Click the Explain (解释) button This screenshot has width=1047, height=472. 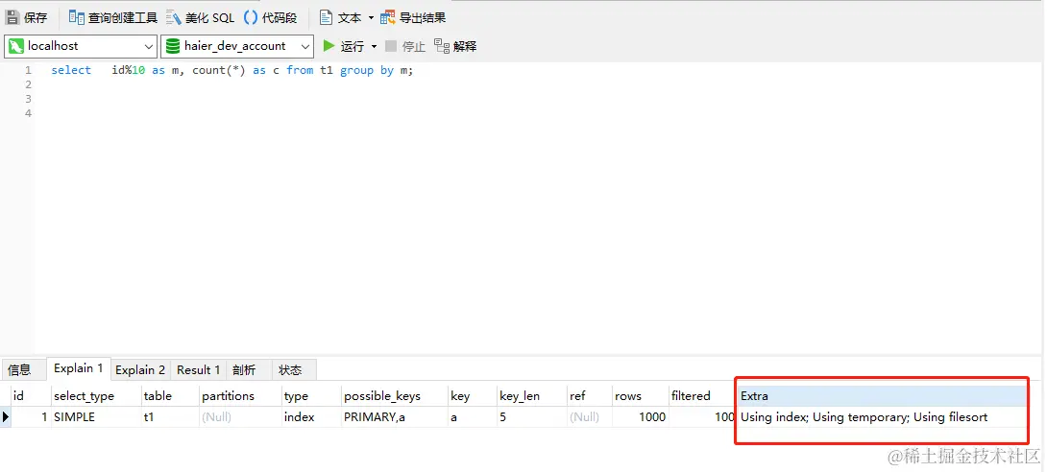(x=455, y=46)
